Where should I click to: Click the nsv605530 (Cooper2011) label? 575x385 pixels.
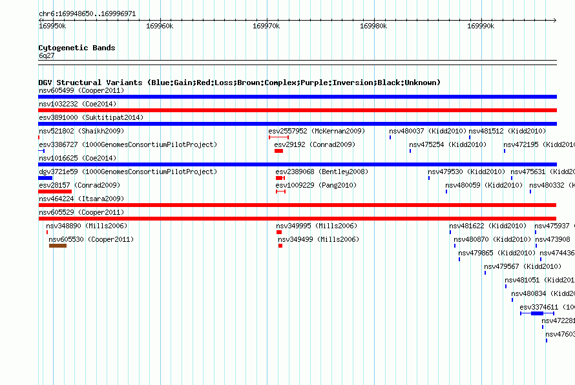[x=91, y=239]
